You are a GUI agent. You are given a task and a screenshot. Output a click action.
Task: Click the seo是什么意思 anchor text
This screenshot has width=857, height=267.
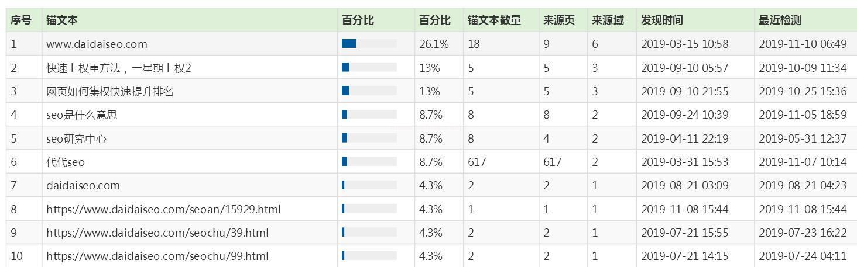click(x=82, y=115)
